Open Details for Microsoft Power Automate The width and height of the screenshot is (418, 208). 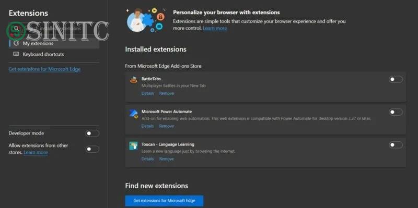click(x=147, y=126)
